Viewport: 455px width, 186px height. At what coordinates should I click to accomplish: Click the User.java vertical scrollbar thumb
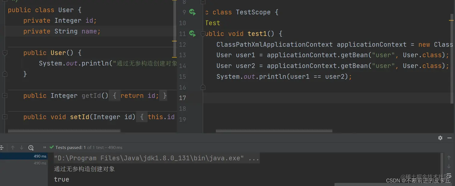coord(175,29)
